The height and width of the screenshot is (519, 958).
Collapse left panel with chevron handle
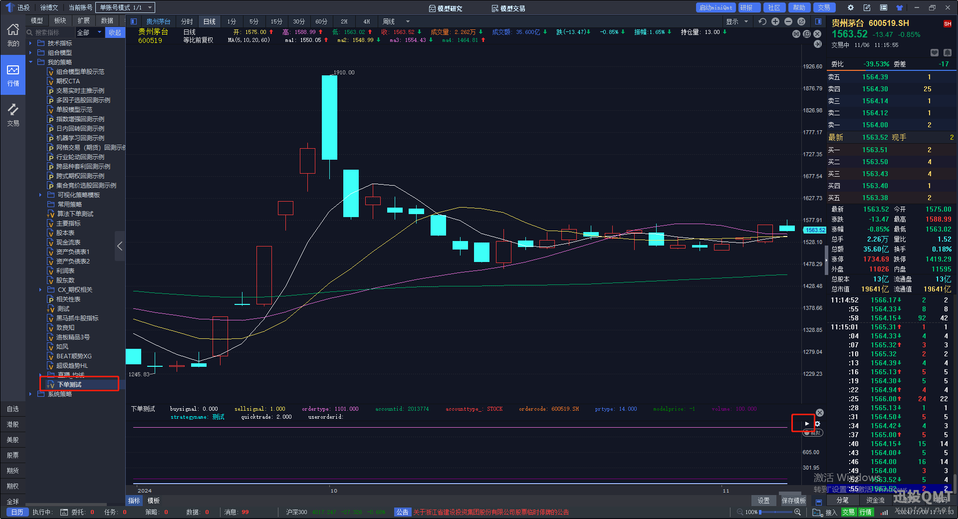coord(120,246)
